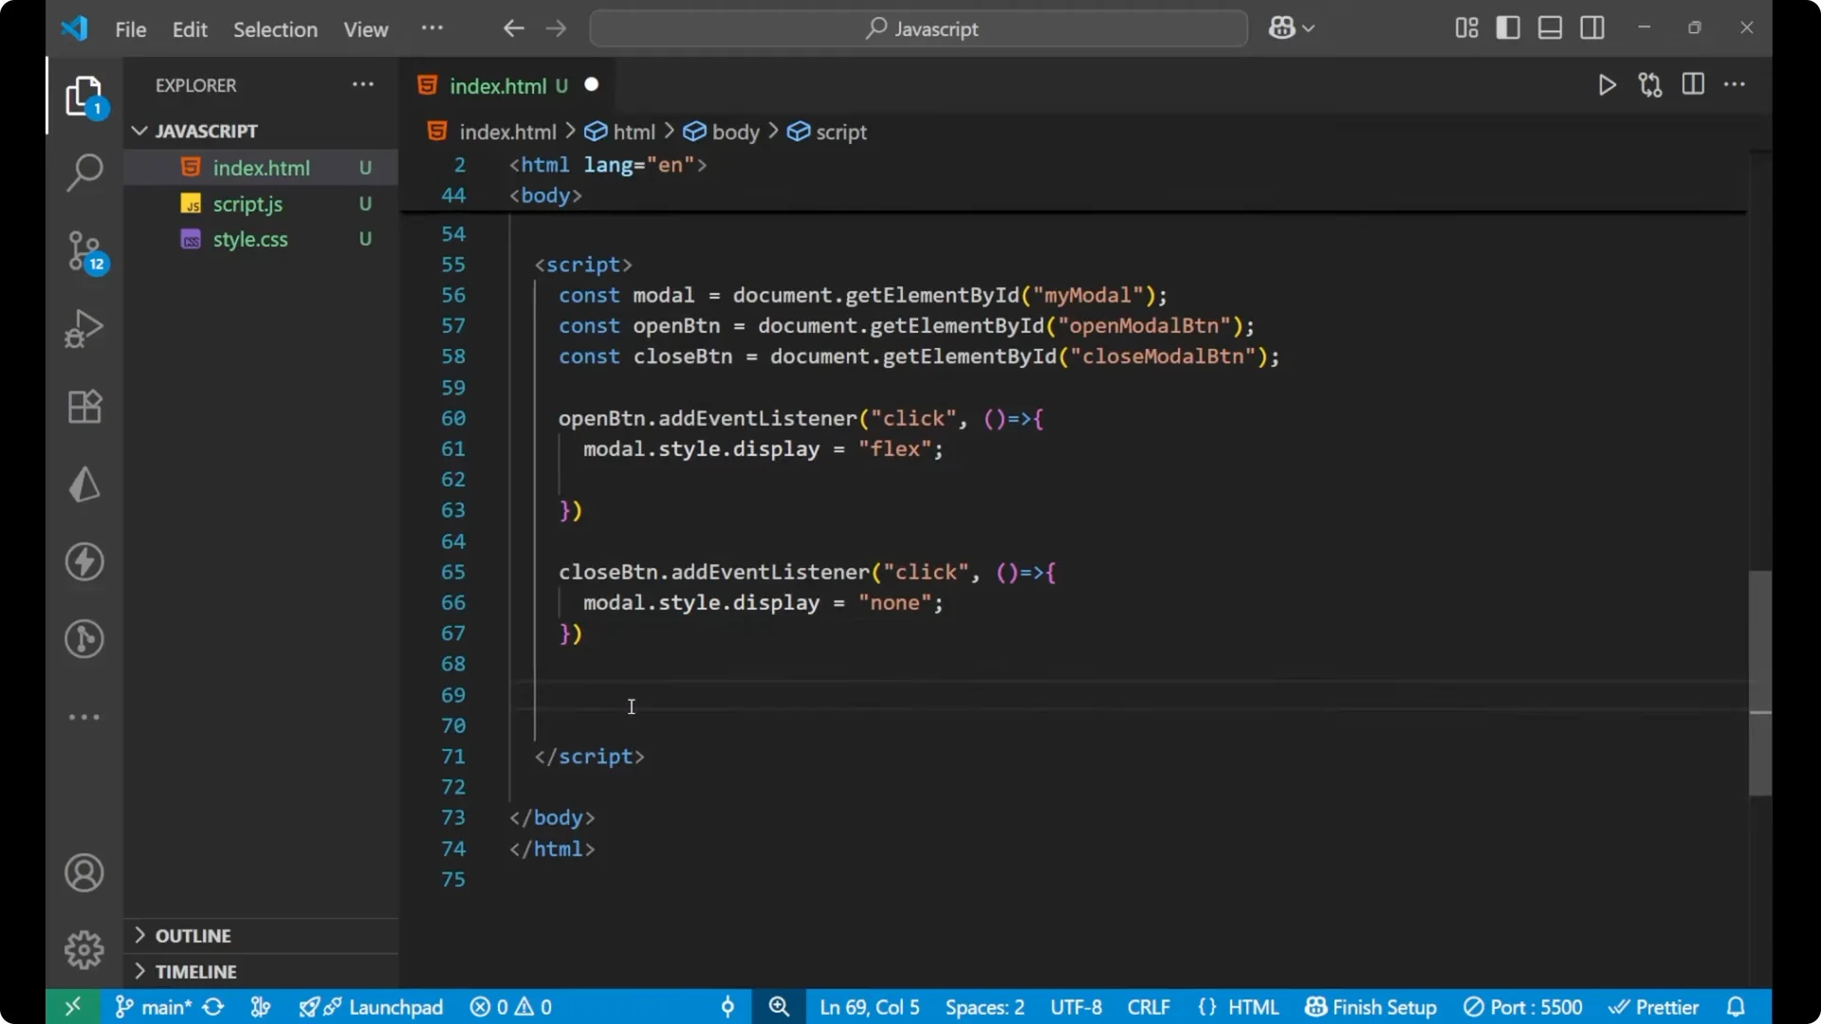
Task: Open Source Control with 12 pending changes
Action: coord(84,251)
